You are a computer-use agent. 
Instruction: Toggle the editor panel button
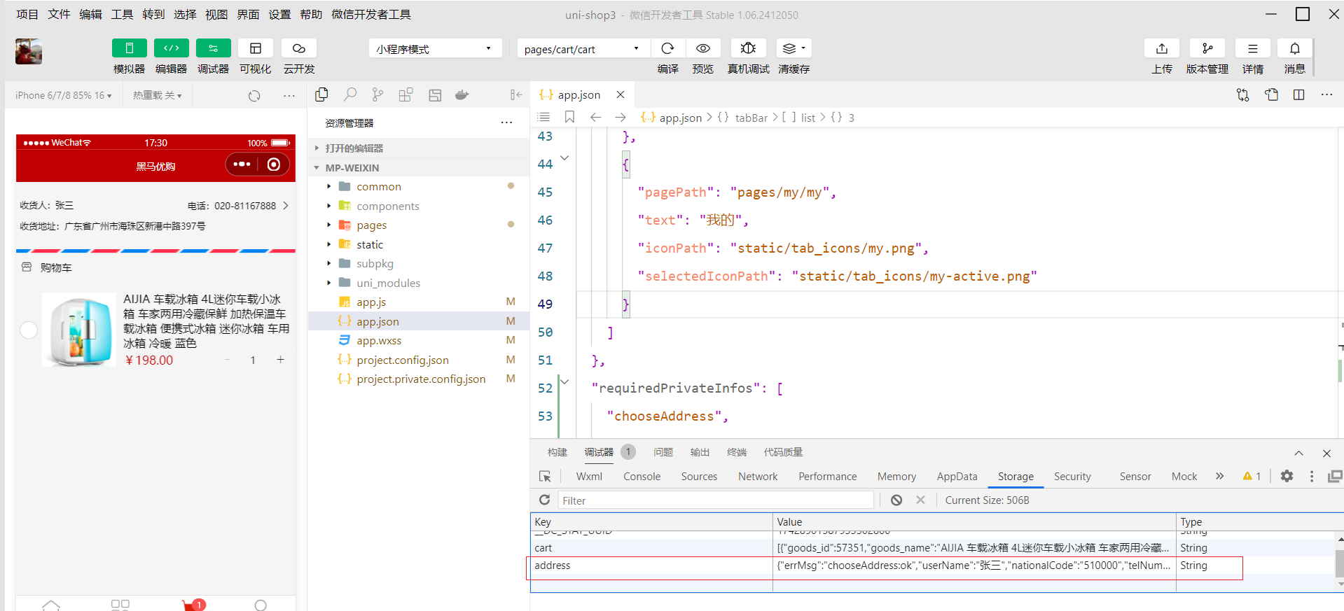[171, 48]
